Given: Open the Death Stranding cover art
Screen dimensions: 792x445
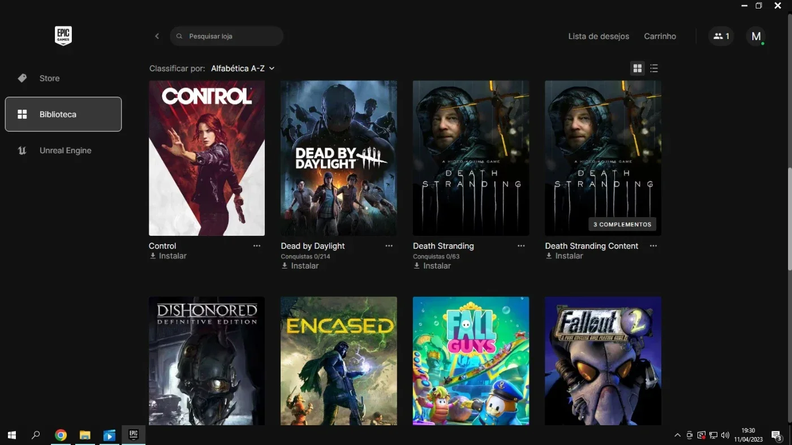Looking at the screenshot, I should point(471,158).
